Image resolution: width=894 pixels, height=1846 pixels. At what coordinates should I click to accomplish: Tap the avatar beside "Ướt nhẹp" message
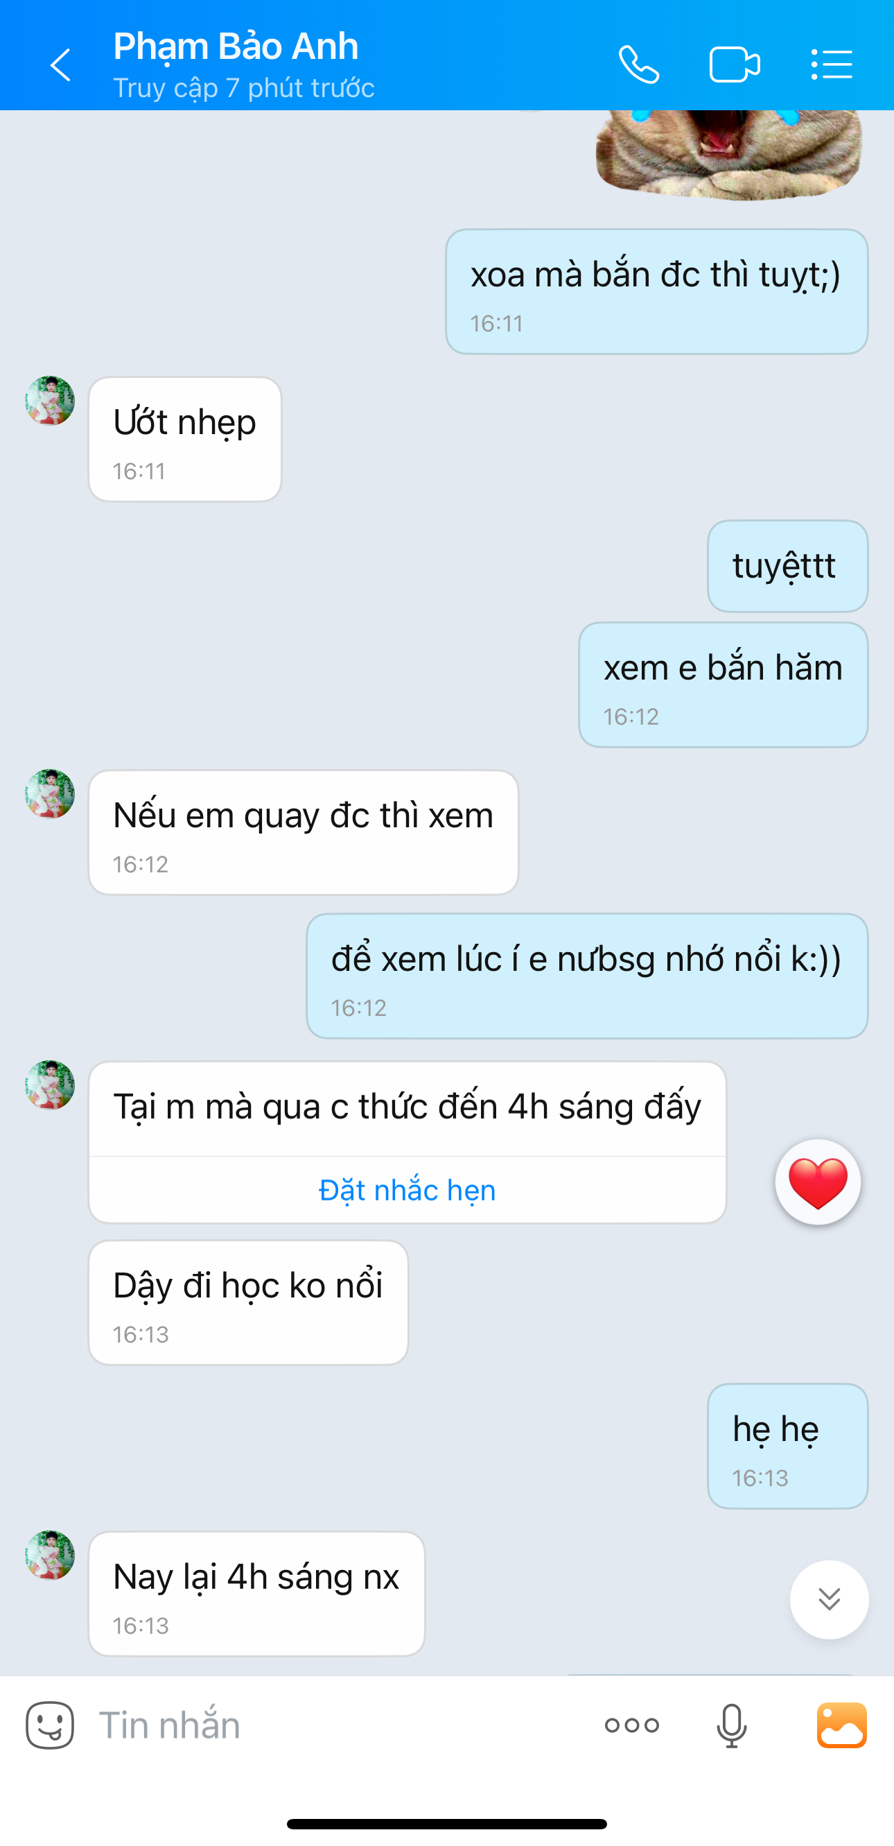pyautogui.click(x=50, y=401)
